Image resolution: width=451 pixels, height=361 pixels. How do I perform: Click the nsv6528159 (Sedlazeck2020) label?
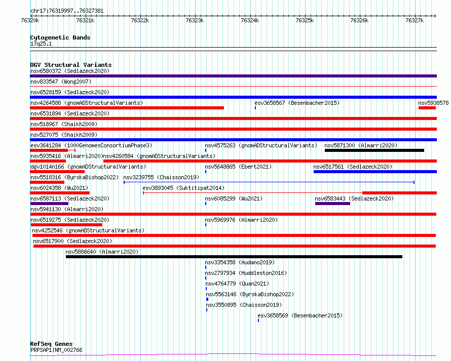pyautogui.click(x=70, y=92)
